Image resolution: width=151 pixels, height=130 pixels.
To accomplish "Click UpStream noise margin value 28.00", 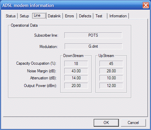I will tap(111, 71).
